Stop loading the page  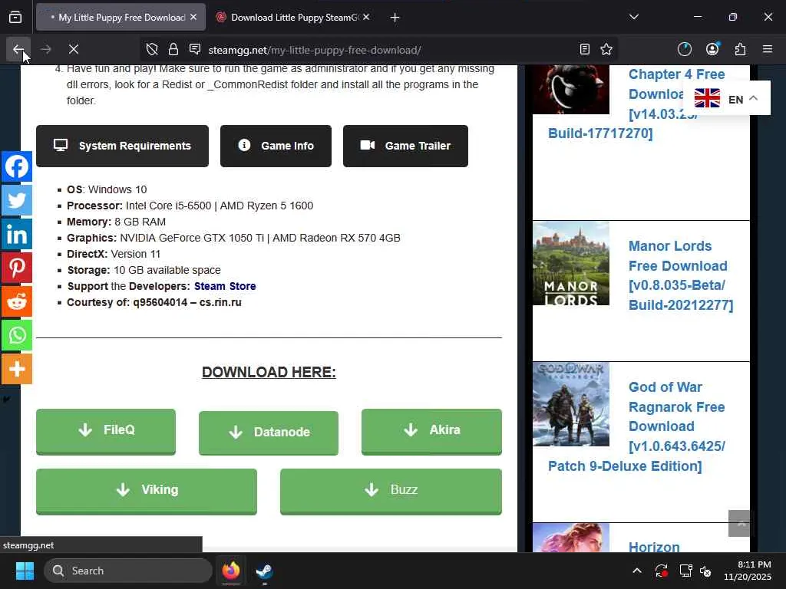73,49
